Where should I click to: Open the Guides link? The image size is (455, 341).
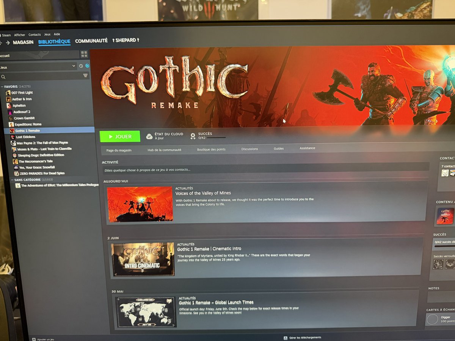[x=279, y=149]
